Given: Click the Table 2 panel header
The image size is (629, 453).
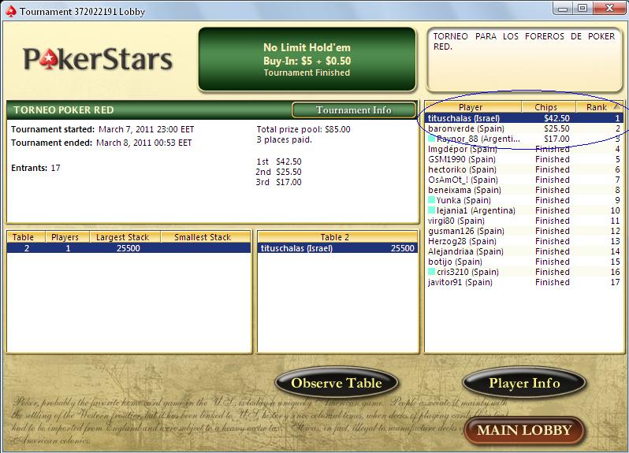Looking at the screenshot, I should pos(337,237).
